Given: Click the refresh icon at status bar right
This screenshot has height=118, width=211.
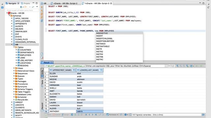Looking at the screenshot, I should point(203,115).
